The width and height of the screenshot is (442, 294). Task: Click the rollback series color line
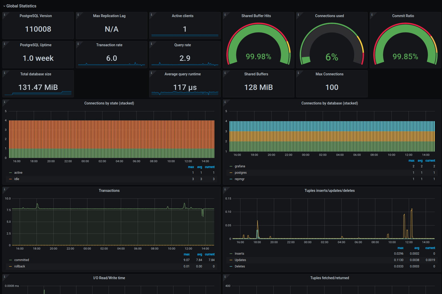10,266
